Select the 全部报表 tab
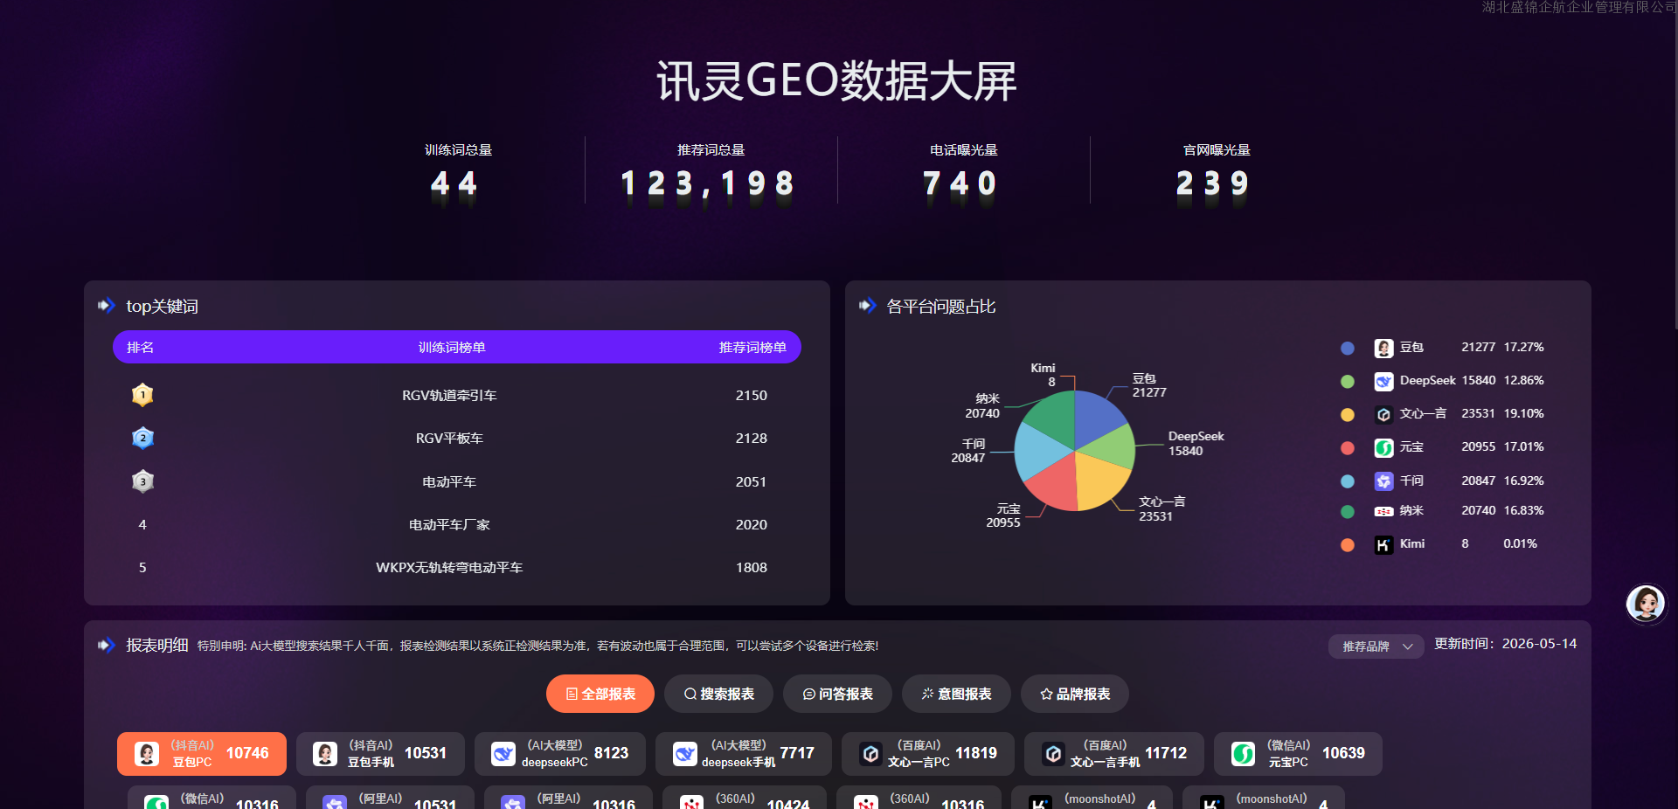1678x809 pixels. point(600,694)
